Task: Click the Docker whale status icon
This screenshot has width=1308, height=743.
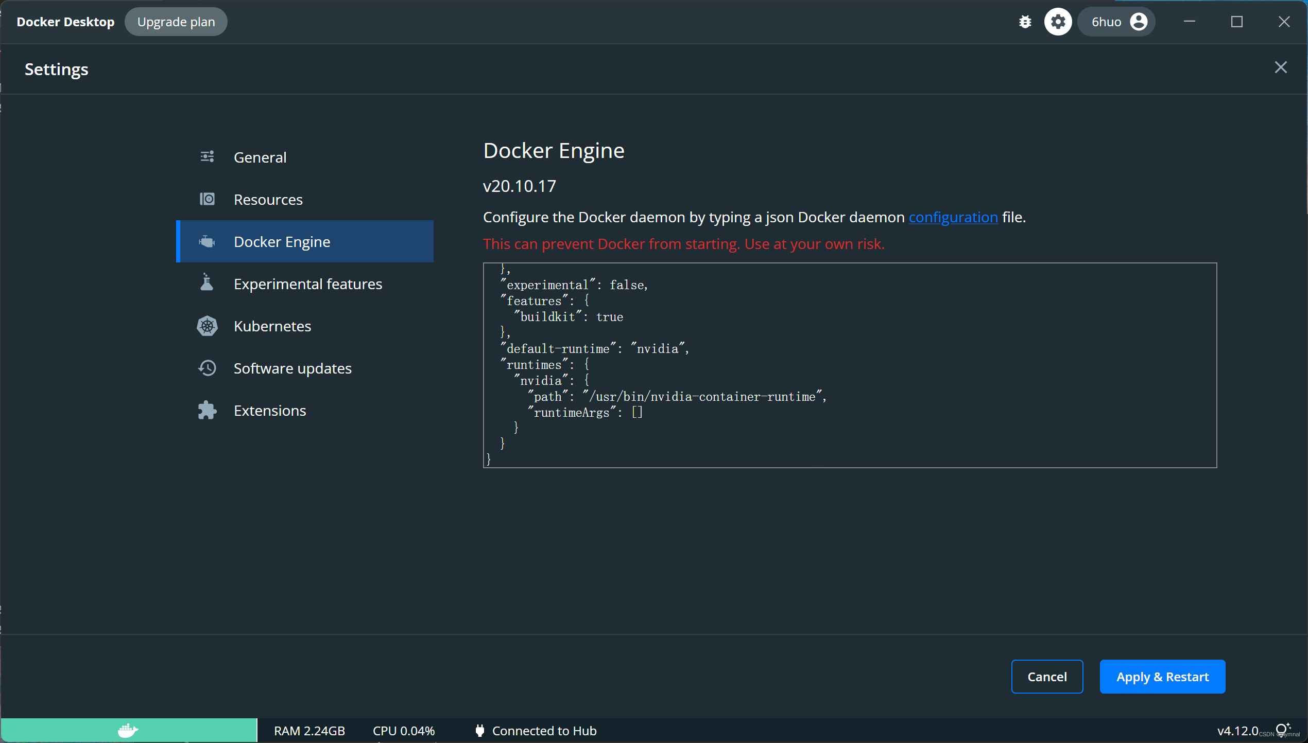Action: pos(128,730)
